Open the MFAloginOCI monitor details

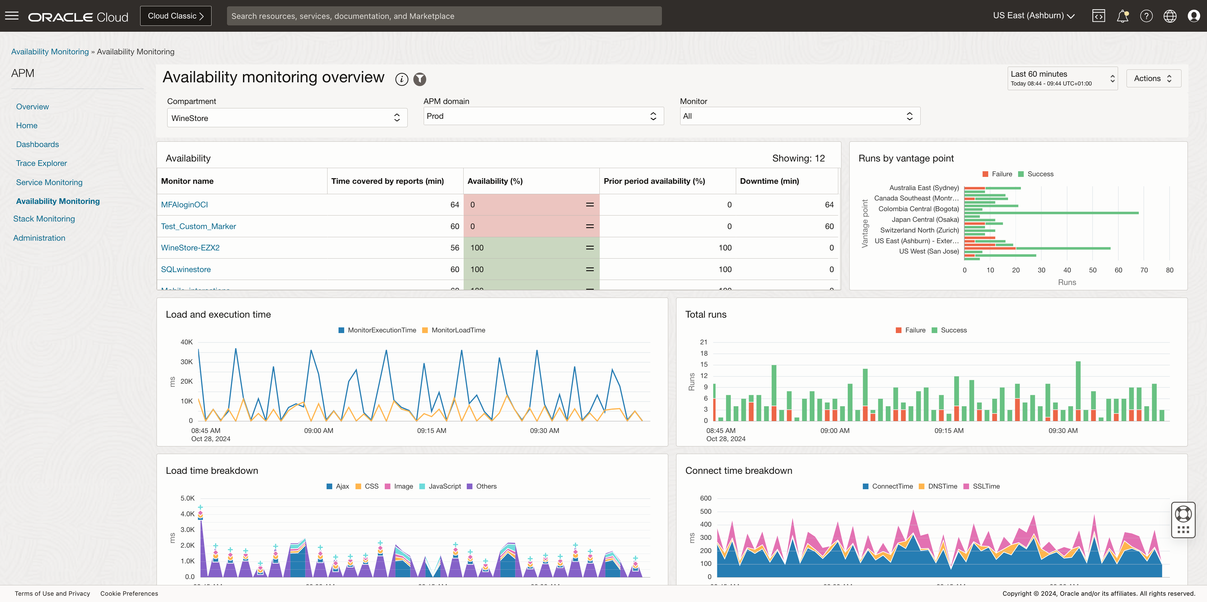[184, 204]
